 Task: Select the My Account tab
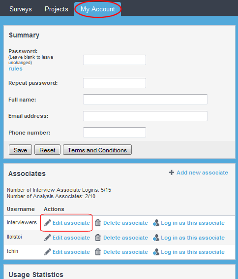pyautogui.click(x=98, y=9)
